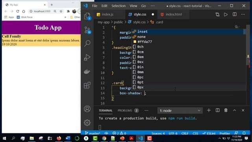This screenshot has height=142, width=252.
Task: Open the Source Control view
Action: pos(87,30)
